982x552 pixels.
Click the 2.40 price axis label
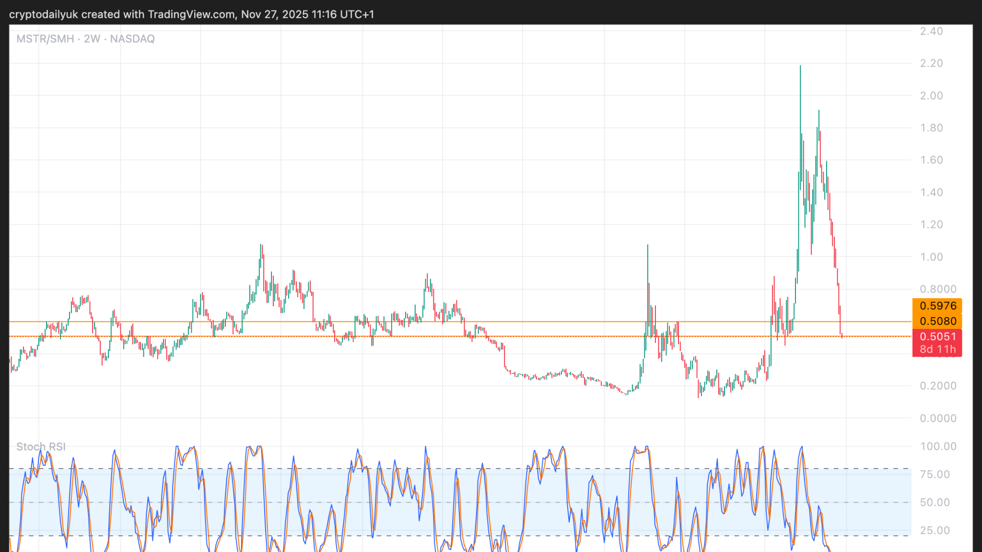click(931, 31)
